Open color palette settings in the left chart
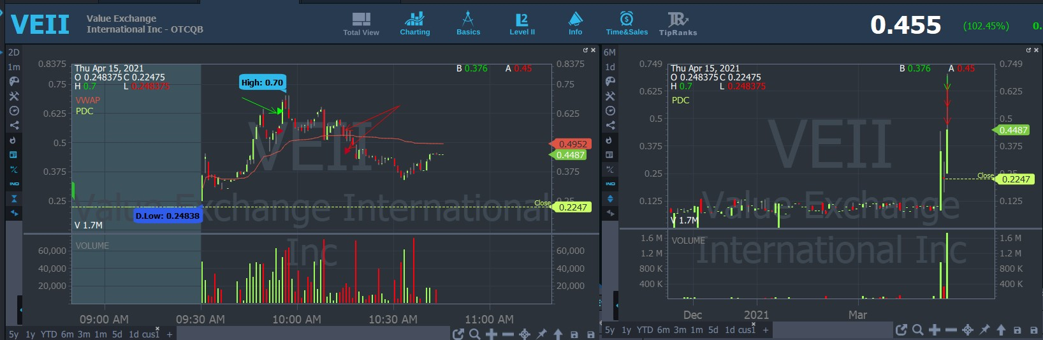 [14, 82]
